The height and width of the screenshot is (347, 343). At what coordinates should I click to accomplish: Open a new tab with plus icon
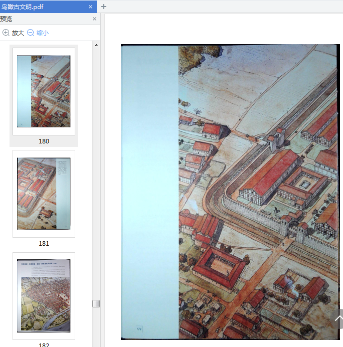pos(104,7)
